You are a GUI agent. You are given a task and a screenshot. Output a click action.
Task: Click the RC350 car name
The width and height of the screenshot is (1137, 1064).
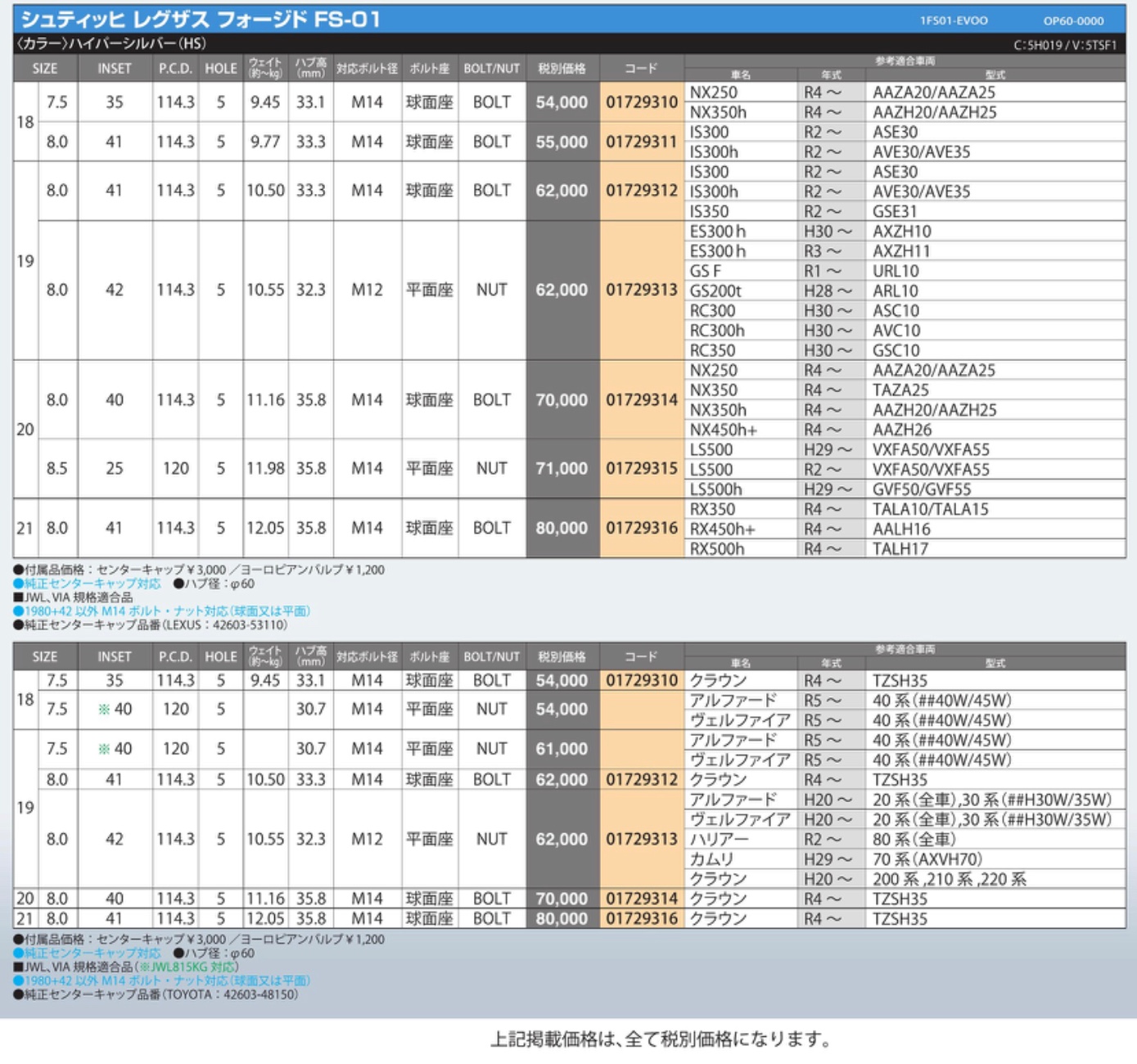pyautogui.click(x=712, y=350)
